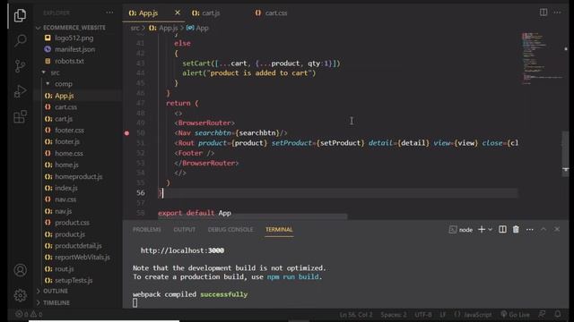The height and width of the screenshot is (322, 574).
Task: Close the App.js editor tab
Action: (178, 13)
